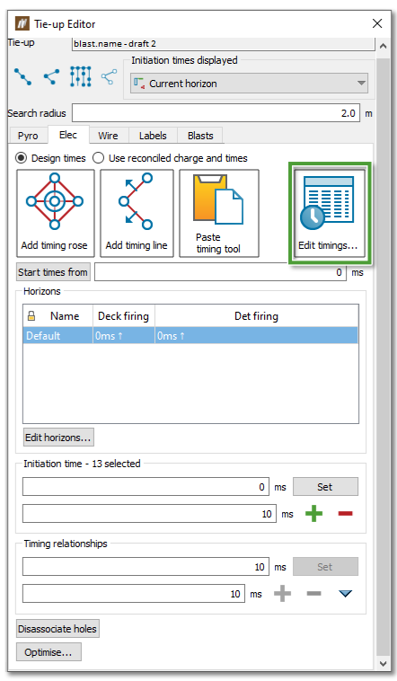
Task: Subtract time with the red minus icon
Action: 345,514
